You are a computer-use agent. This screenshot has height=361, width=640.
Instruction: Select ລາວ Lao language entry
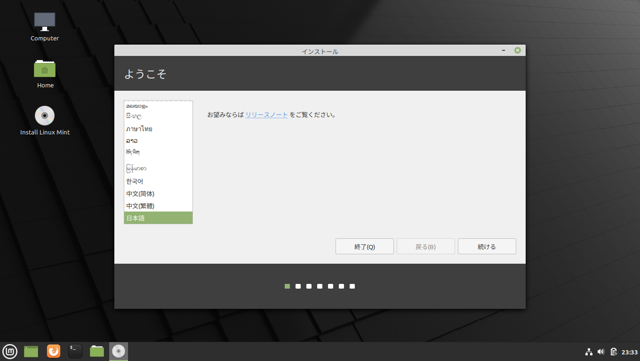pos(158,141)
